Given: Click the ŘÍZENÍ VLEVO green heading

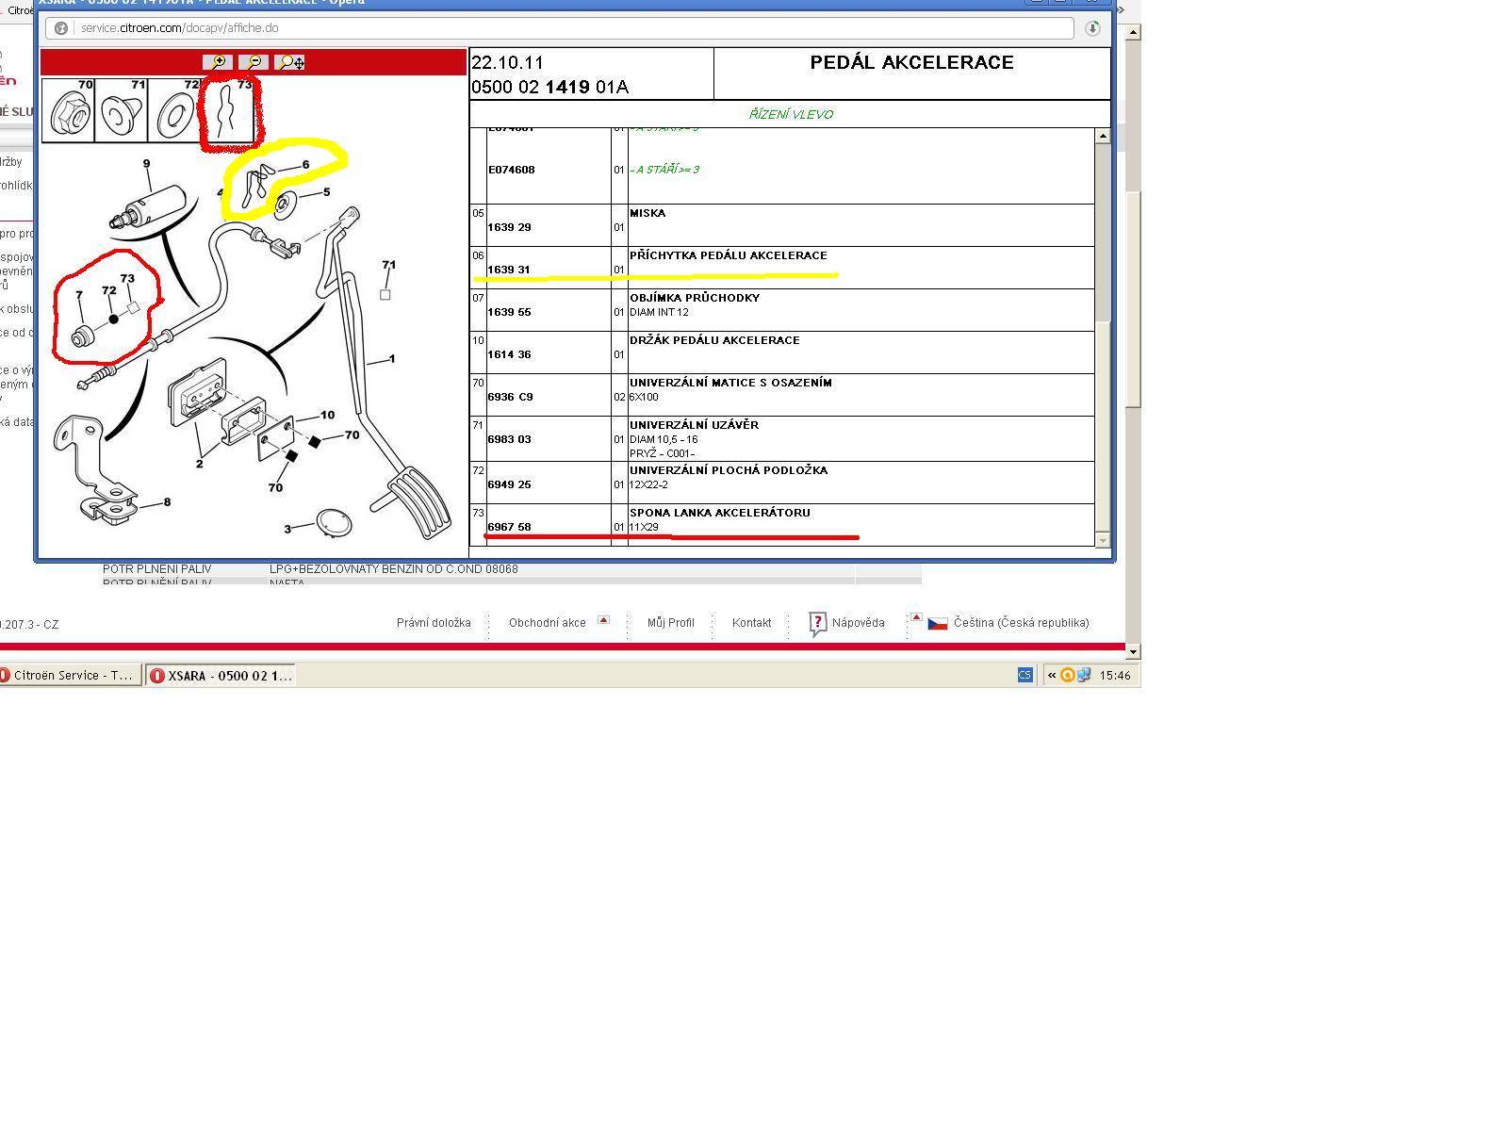Looking at the screenshot, I should point(791,114).
